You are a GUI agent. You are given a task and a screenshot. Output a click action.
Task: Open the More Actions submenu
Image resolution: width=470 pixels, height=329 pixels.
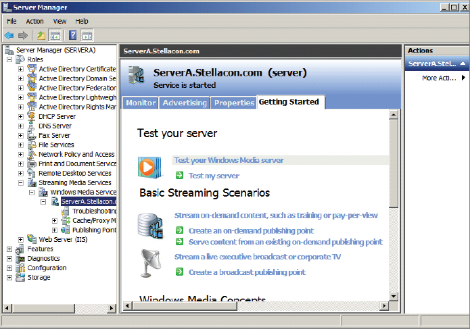pos(444,78)
